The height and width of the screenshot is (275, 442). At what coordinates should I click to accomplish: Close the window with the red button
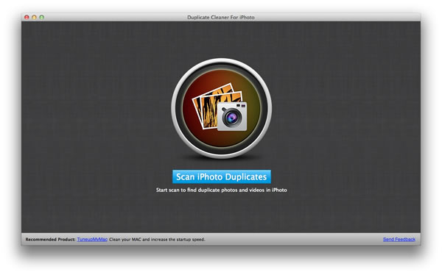(x=27, y=17)
